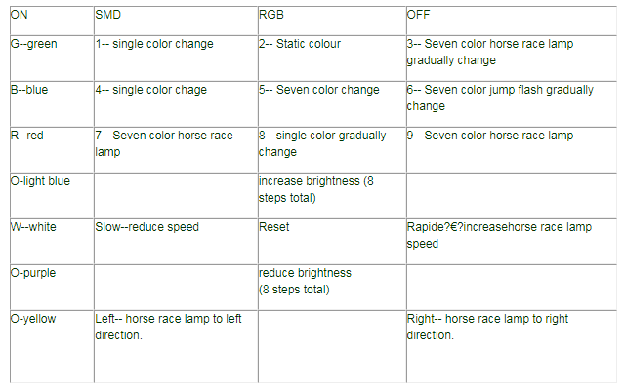Click the G--green cell
The height and width of the screenshot is (389, 624).
[x=52, y=58]
